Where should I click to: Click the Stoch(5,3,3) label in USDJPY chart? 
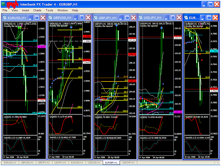click(x=153, y=138)
